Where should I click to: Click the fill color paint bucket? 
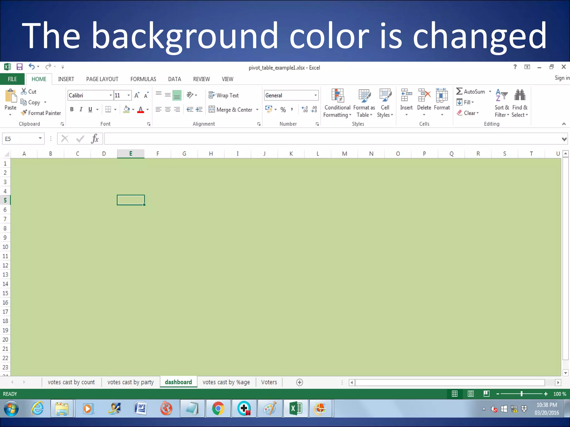point(127,110)
